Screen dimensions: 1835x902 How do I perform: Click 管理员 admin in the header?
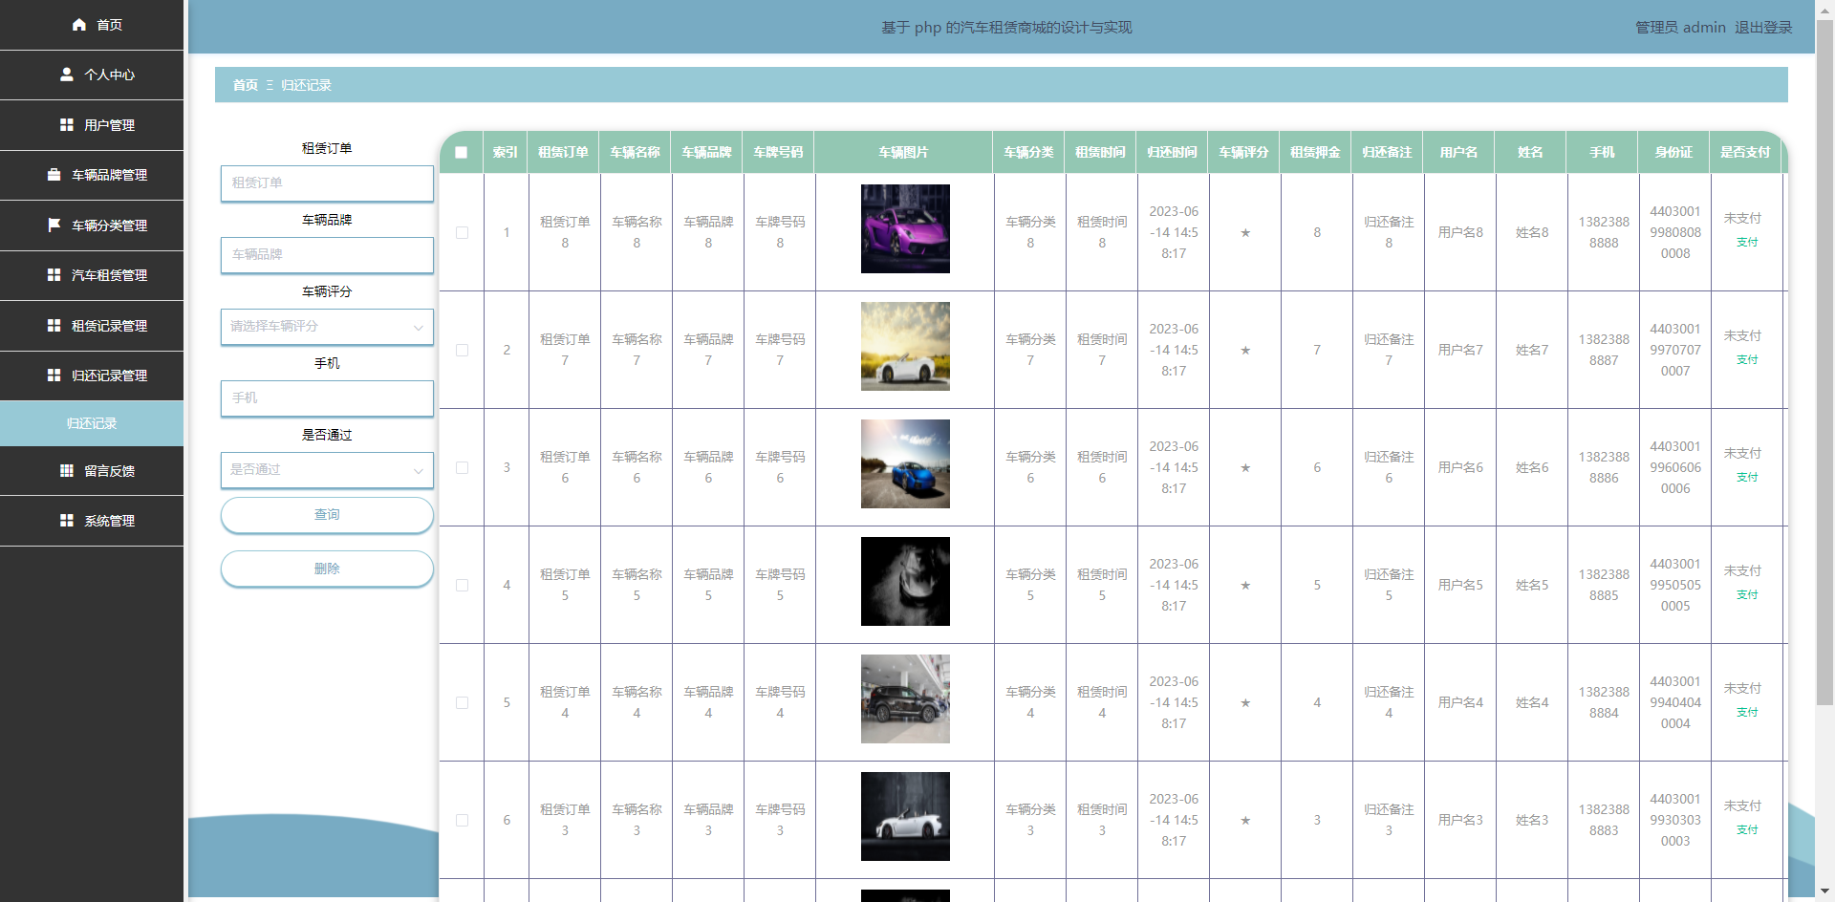pyautogui.click(x=1680, y=28)
